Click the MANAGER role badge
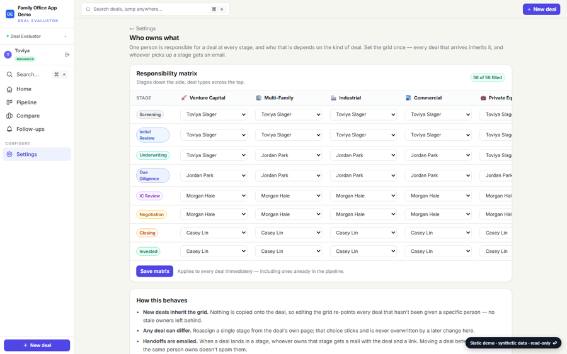Viewport: 567px width, 354px height. tap(25, 59)
